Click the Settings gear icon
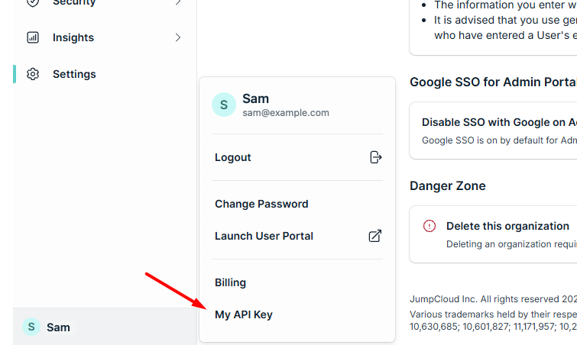The height and width of the screenshot is (345, 577). tap(33, 74)
